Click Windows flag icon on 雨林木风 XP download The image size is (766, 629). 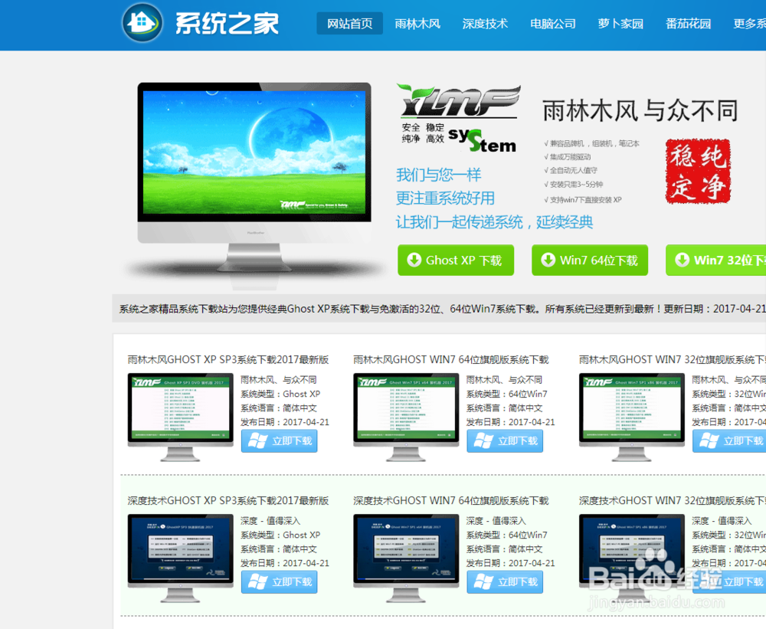click(258, 441)
